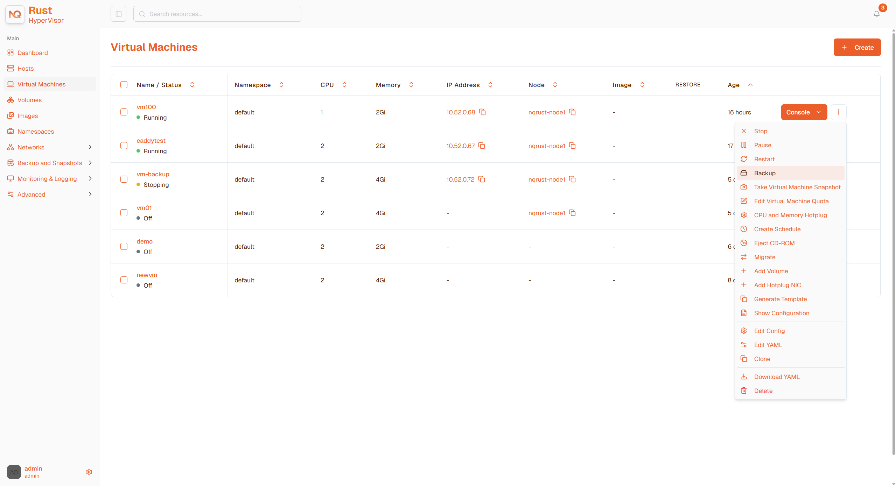Choose Take Virtual Machine Snapshot

(x=790, y=187)
